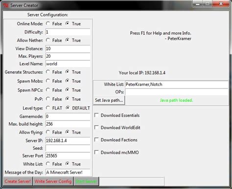Click the Server Port field

[68, 156]
